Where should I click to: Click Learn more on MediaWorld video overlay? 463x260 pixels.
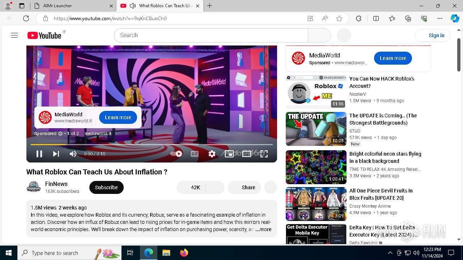coord(118,117)
